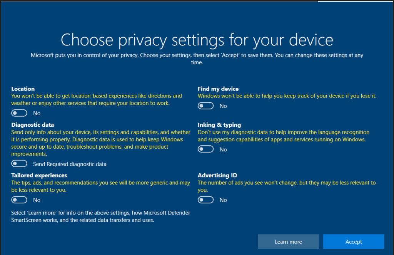Turn on Find my device switch
The width and height of the screenshot is (394, 255).
tap(205, 106)
